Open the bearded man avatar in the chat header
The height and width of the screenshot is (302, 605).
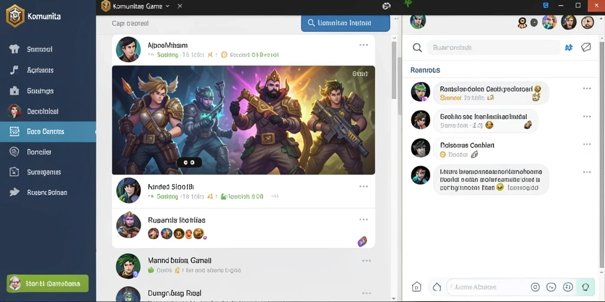click(x=568, y=22)
